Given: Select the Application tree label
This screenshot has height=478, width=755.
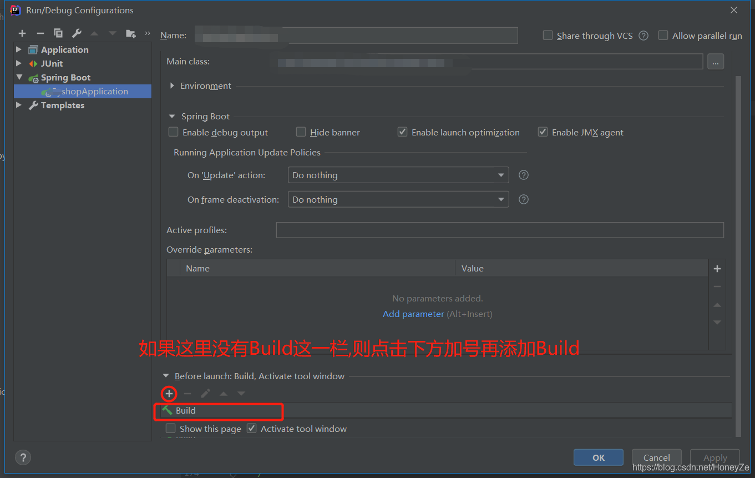Looking at the screenshot, I should coord(64,49).
